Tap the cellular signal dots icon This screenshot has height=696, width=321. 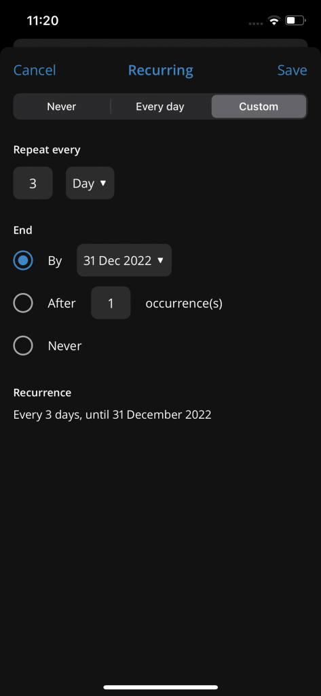point(256,24)
